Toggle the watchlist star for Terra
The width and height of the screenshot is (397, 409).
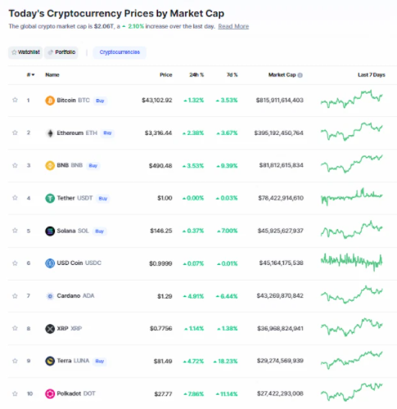click(x=15, y=361)
